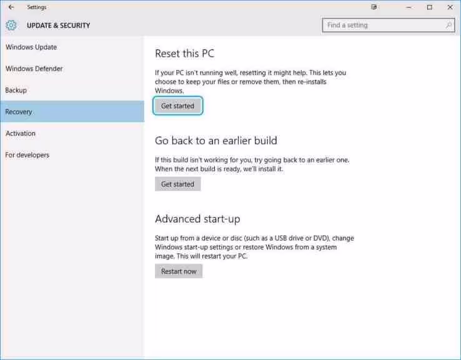Select Recovery in the sidebar

[x=72, y=112]
